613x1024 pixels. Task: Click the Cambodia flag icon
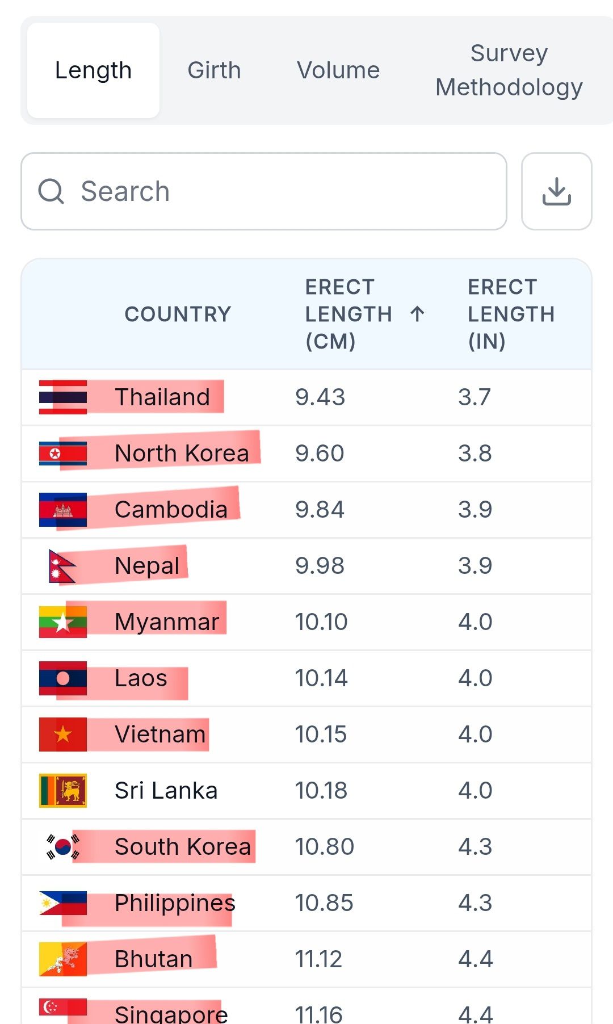point(62,509)
